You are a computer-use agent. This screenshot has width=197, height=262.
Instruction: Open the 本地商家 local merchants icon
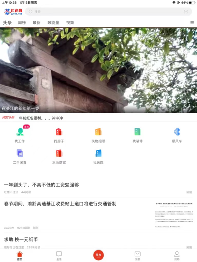coord(59,153)
